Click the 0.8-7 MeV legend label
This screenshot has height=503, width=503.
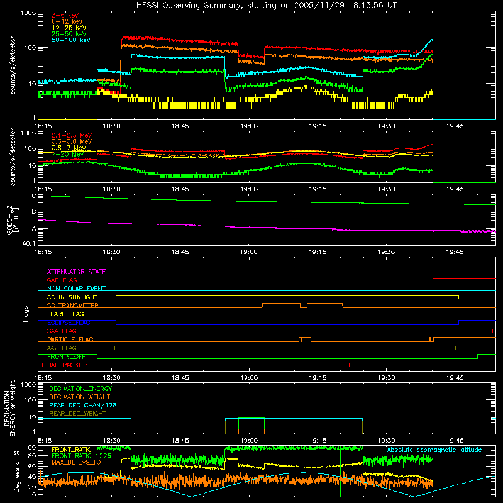pos(69,148)
